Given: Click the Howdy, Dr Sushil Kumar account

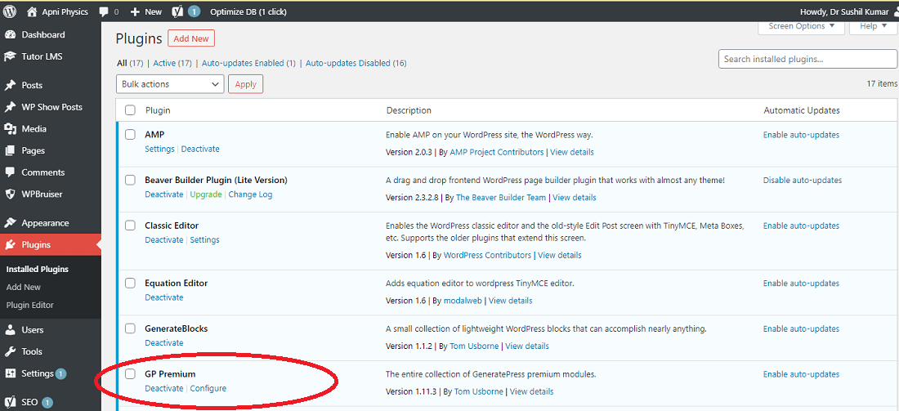Looking at the screenshot, I should [844, 11].
